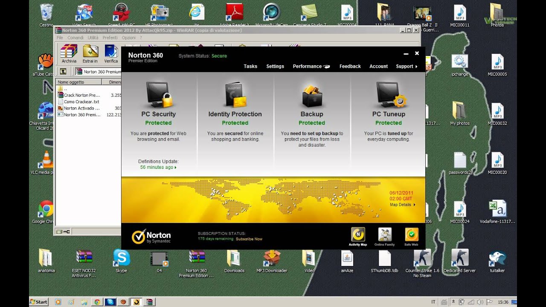Viewport: 546px width, 307px height.
Task: Show hidden tray icons arrow
Action: coord(453,302)
